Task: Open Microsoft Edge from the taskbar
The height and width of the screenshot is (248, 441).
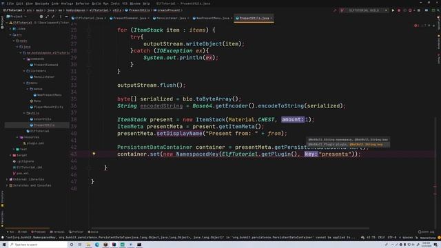Action: point(97,245)
